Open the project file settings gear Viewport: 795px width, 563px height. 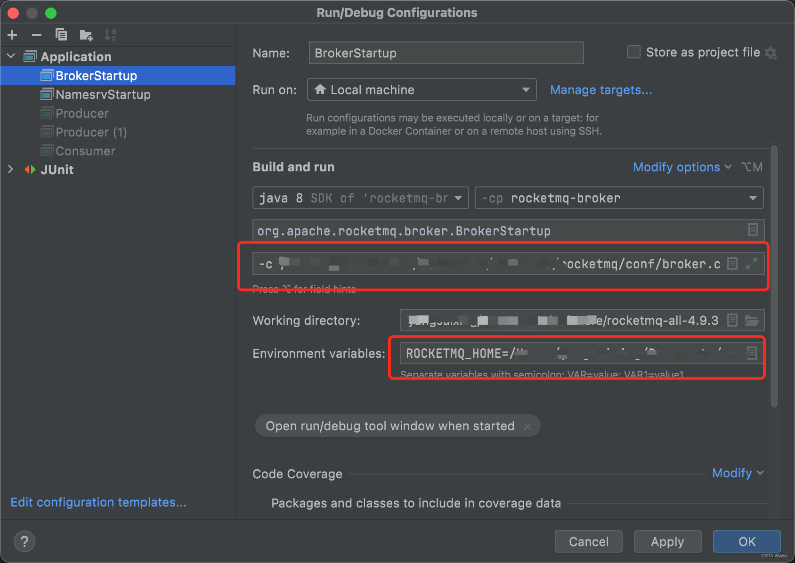click(x=771, y=53)
